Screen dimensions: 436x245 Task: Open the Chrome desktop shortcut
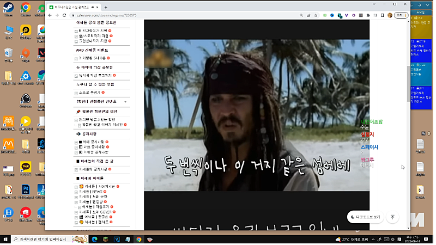click(26, 9)
